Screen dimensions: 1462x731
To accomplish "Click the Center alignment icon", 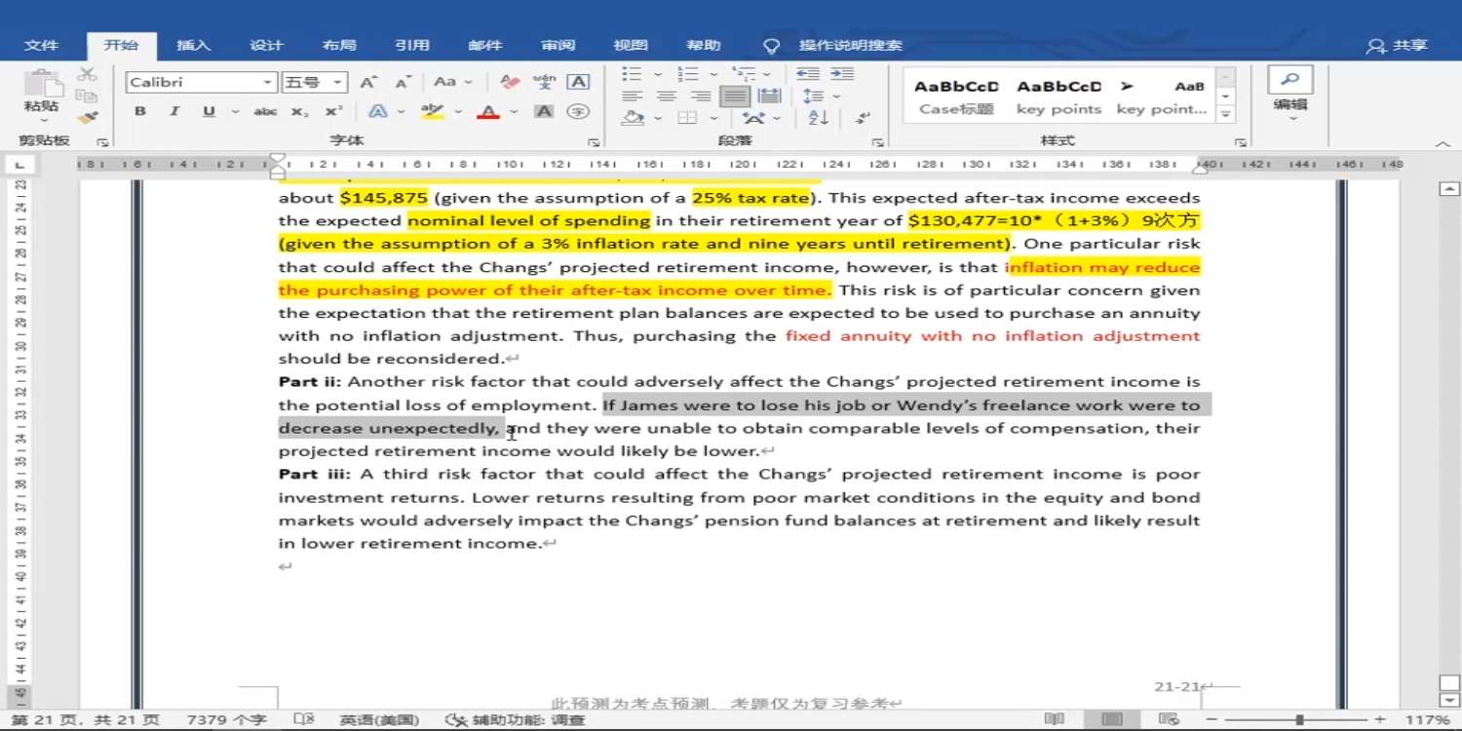I will coord(667,96).
